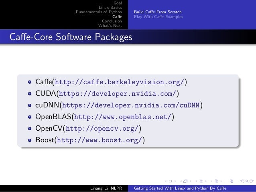Click the Caffe-Core Software Packages title

71,37
